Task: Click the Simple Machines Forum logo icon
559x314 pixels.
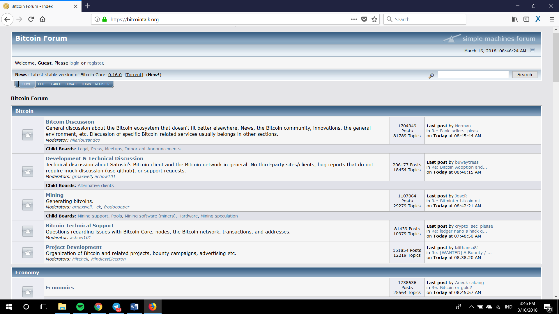Action: (451, 38)
